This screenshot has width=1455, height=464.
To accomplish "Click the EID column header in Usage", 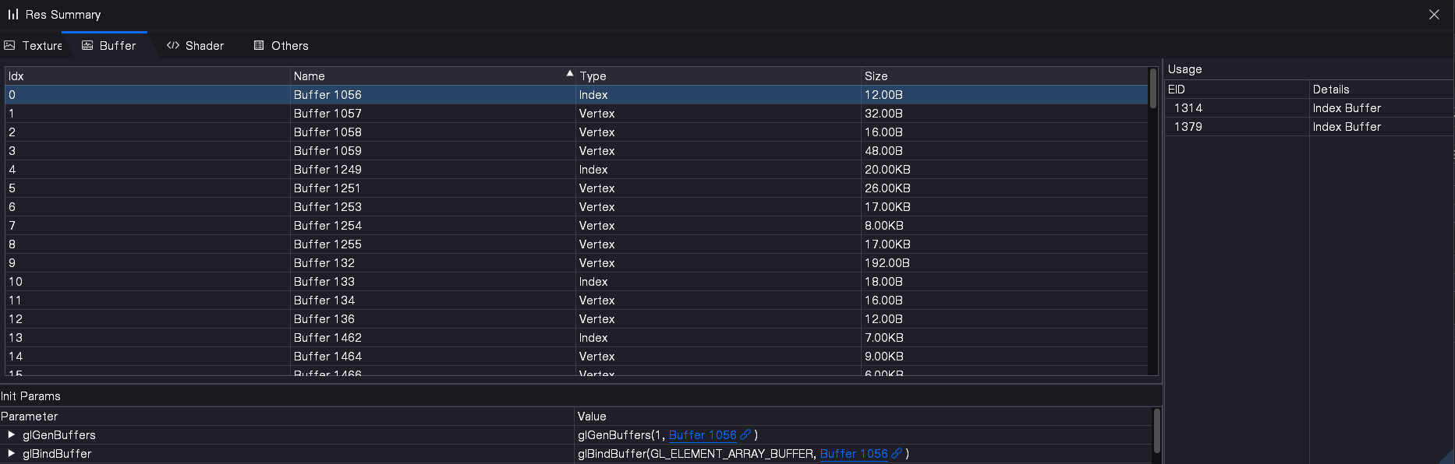I will pos(1237,90).
